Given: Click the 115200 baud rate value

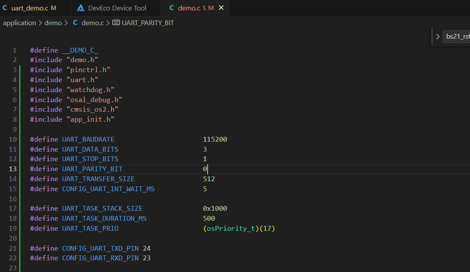Looking at the screenshot, I should click(215, 139).
